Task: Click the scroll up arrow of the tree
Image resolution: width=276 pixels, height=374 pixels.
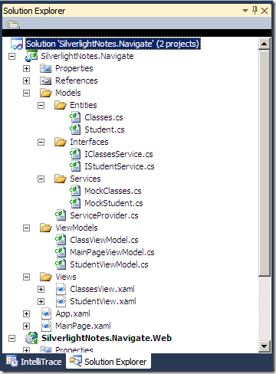Action: [264, 44]
